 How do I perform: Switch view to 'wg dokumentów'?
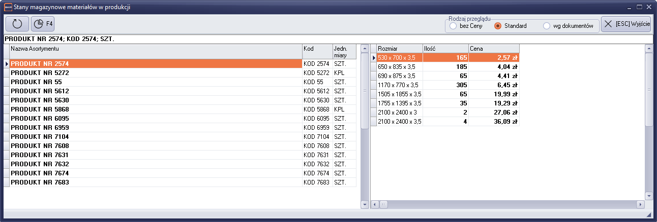pyautogui.click(x=547, y=26)
